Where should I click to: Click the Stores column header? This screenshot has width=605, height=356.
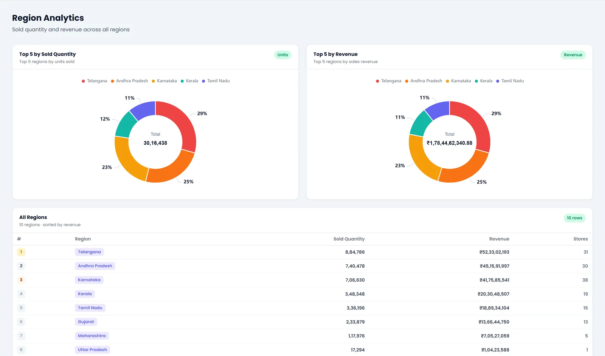(x=580, y=239)
